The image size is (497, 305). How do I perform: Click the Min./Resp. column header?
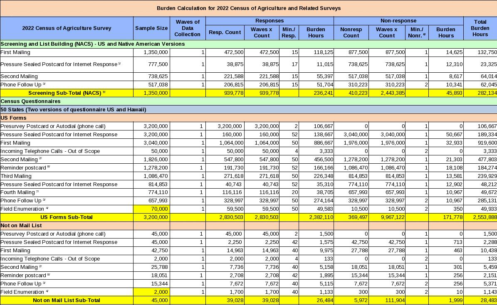click(x=289, y=32)
